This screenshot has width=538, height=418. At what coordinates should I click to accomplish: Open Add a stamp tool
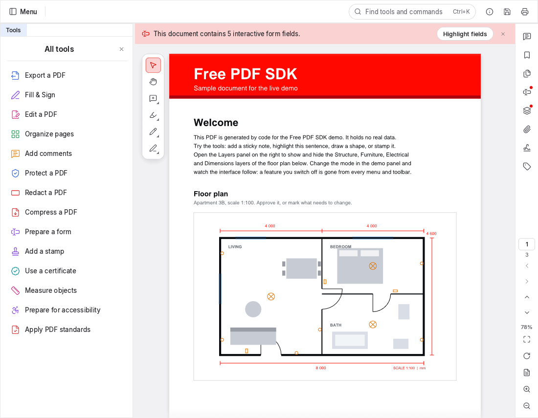(67, 251)
